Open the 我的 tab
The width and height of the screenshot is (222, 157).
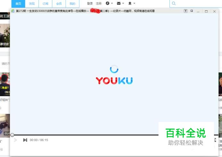[x=73, y=4]
